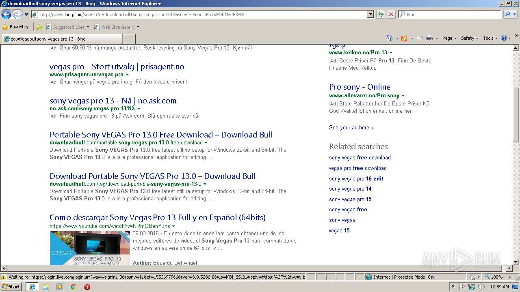Expand arrow beside www.allevarer.no/Pro sony
The image size is (520, 292).
tap(403, 96)
